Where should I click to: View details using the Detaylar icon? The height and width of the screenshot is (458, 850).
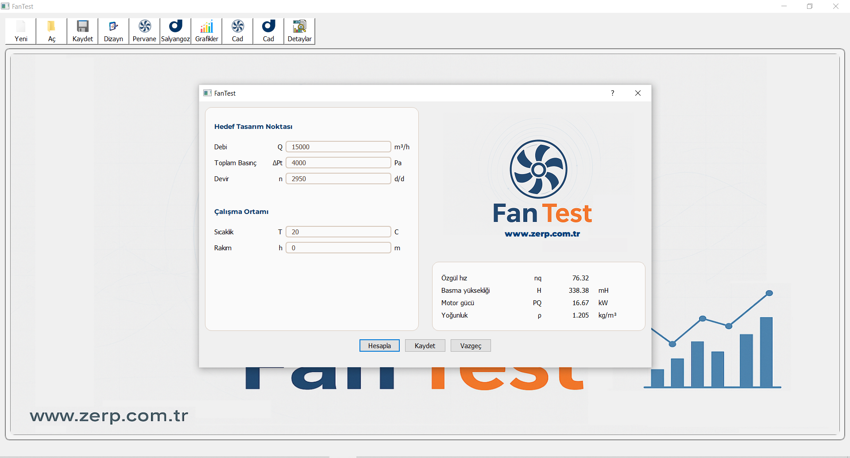(299, 30)
